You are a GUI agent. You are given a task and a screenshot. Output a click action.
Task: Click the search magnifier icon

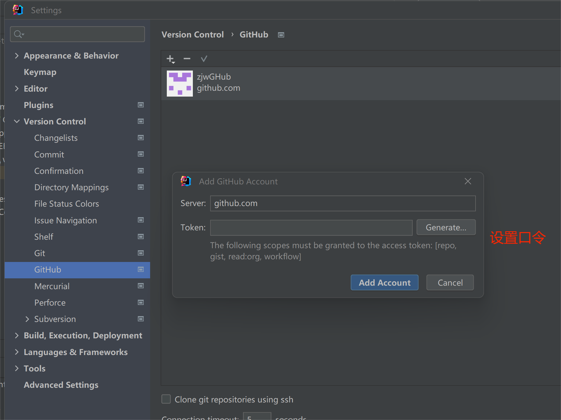pos(19,34)
